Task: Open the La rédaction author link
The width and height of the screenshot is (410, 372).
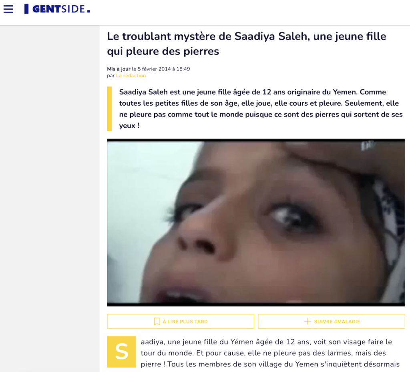Action: pyautogui.click(x=131, y=76)
